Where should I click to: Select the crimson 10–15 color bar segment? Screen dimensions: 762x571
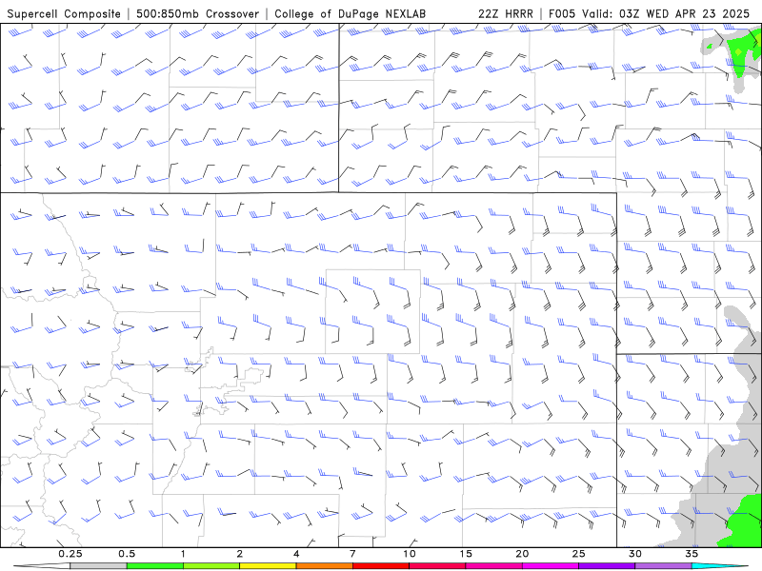tap(437, 566)
